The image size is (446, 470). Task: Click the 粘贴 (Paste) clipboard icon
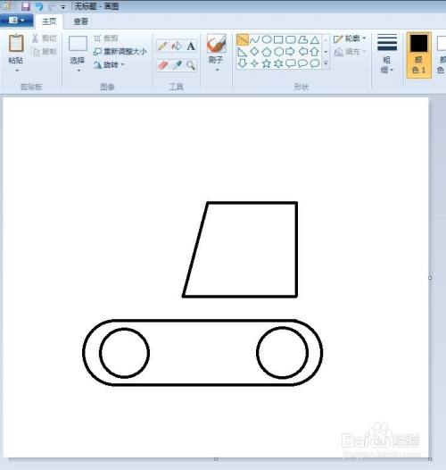point(16,44)
